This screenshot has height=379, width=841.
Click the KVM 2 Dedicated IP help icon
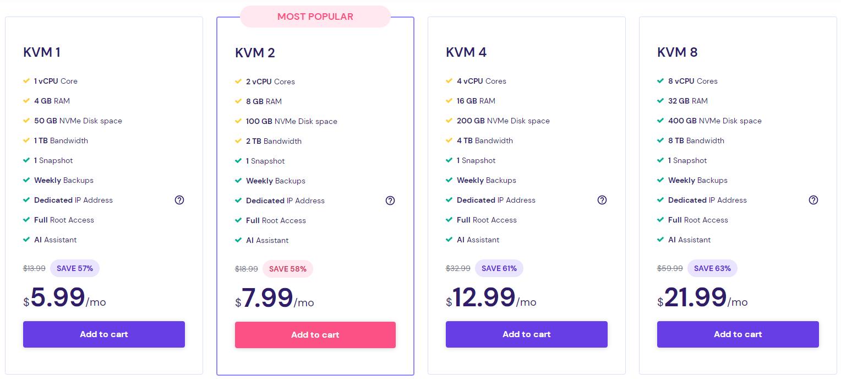pos(390,201)
